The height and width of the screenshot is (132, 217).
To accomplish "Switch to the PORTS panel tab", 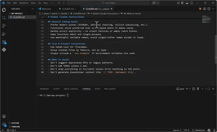I will [97, 89].
